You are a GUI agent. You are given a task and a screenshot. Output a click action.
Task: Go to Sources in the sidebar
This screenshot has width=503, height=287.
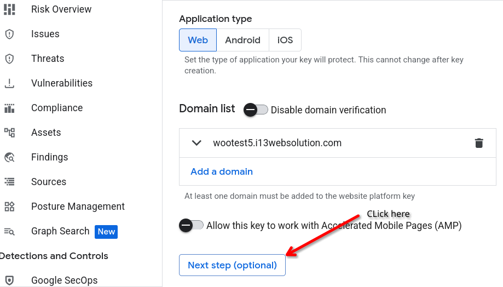coord(49,182)
